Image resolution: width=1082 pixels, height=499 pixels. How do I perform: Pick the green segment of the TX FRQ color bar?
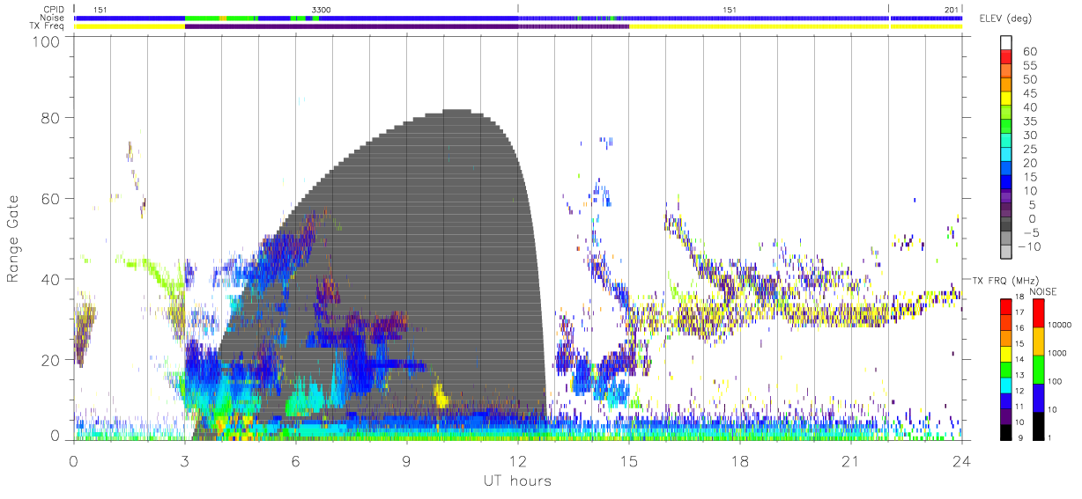[1005, 369]
